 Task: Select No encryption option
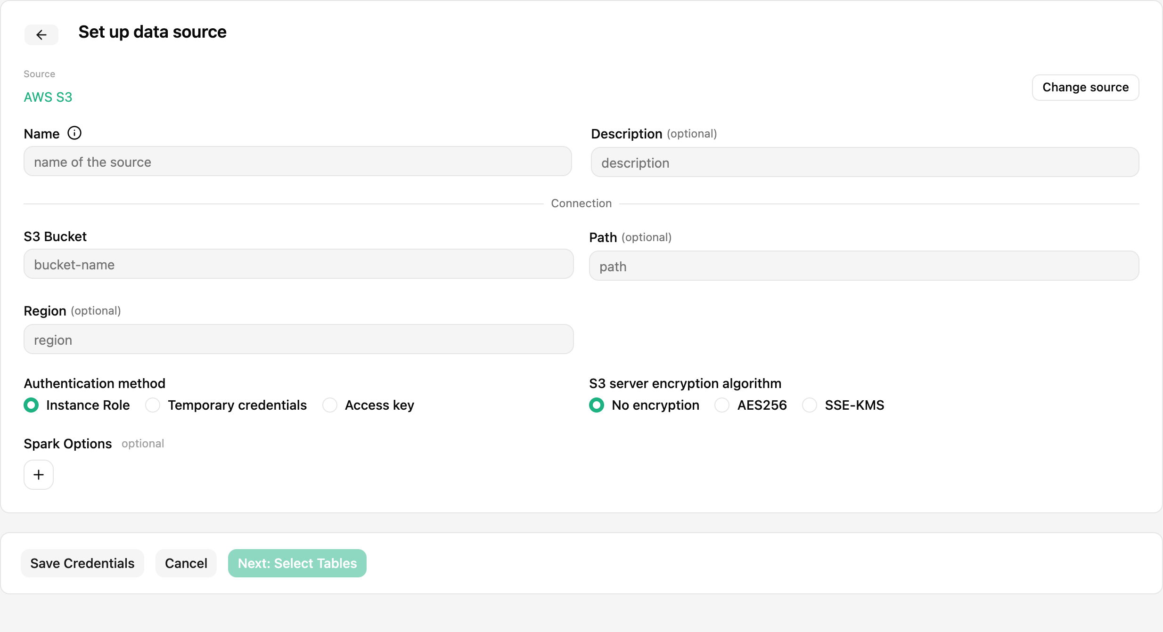(597, 405)
